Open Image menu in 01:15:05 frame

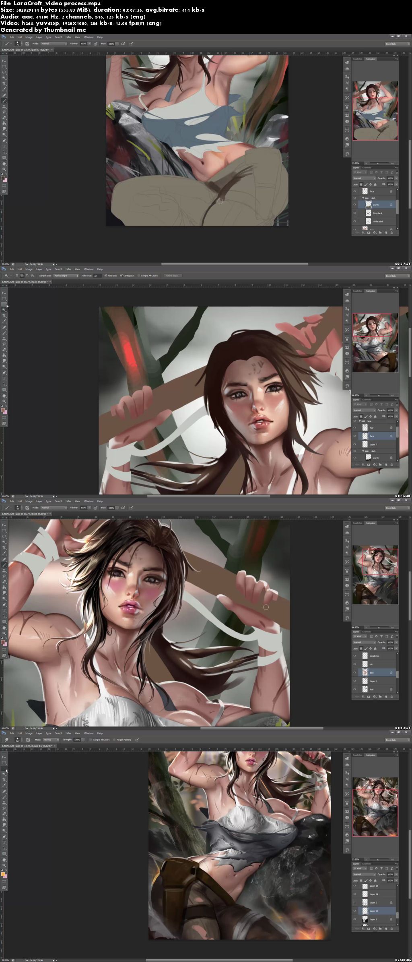(29, 269)
